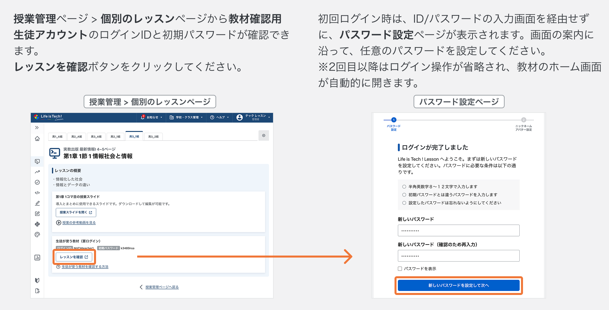This screenshot has width=609, height=310.
Task: Expand the 学校・クラス管理 dropdown
Action: [186, 117]
